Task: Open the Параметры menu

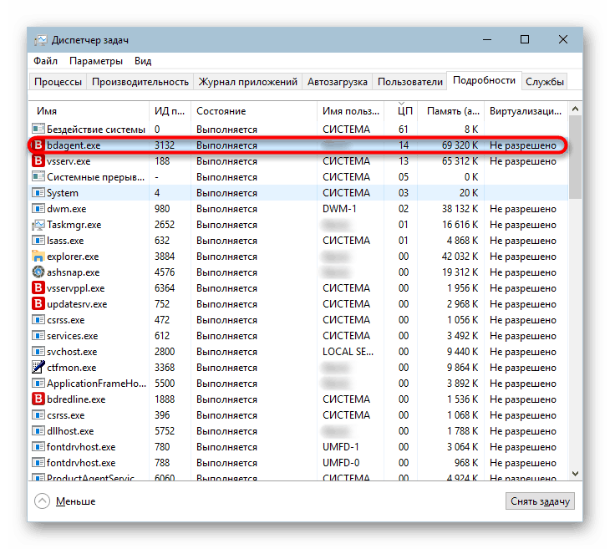Action: pos(96,61)
